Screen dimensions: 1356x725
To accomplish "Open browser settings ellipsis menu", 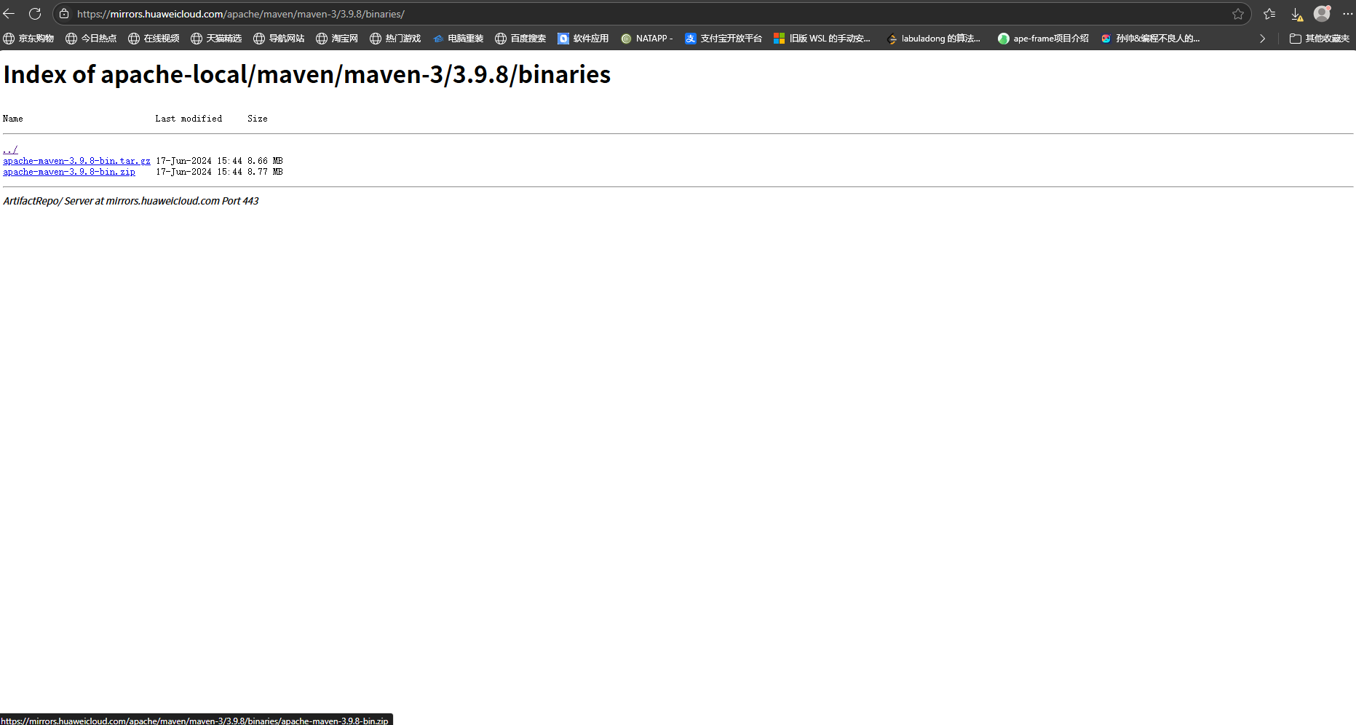I will tap(1347, 14).
